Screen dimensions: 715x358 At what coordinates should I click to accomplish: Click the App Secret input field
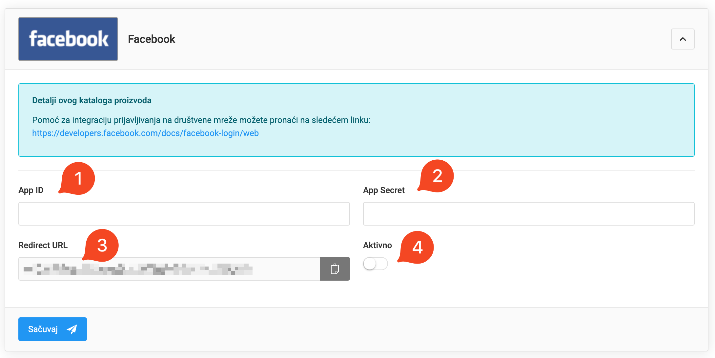[x=528, y=214]
